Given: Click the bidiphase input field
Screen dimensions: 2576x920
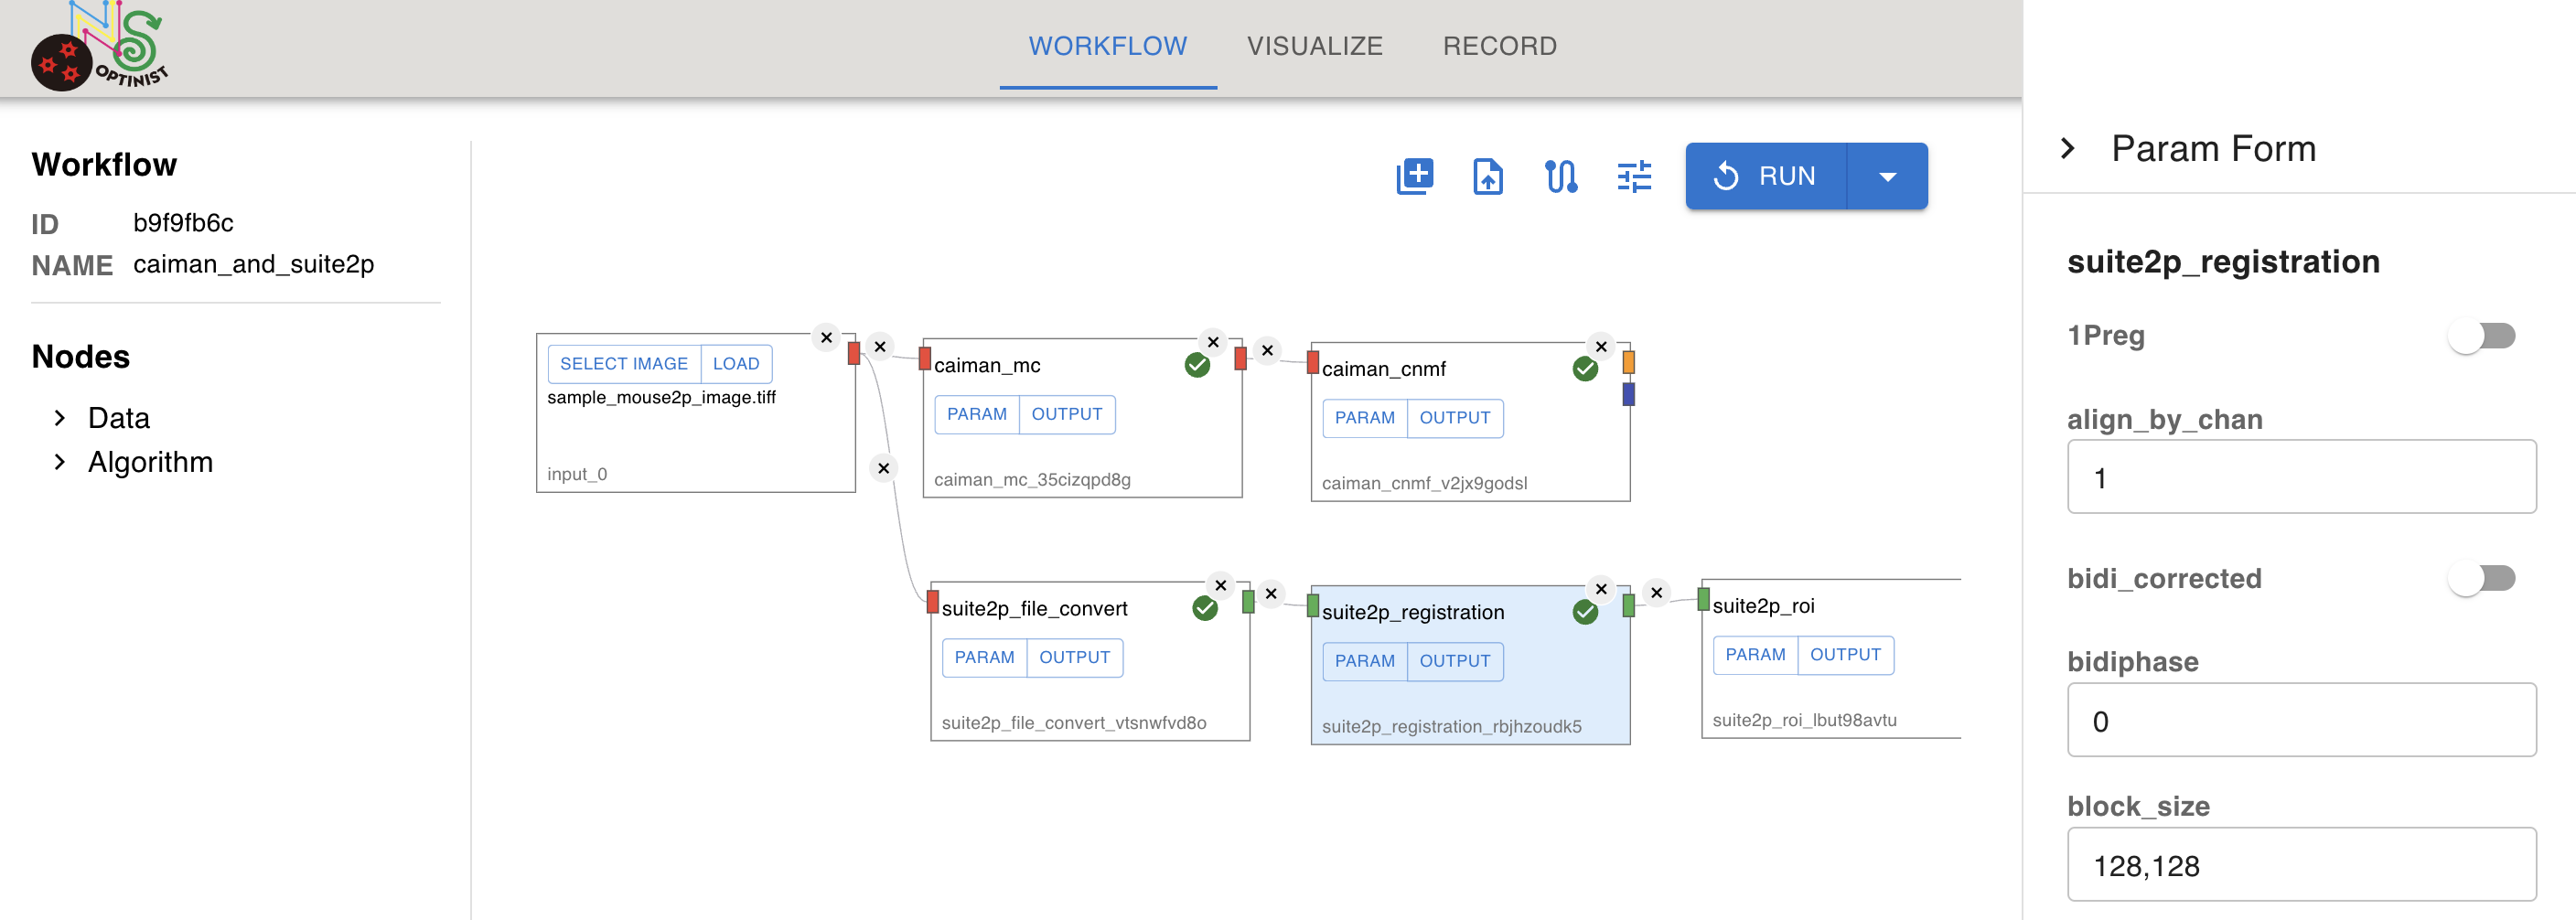Looking at the screenshot, I should (x=2301, y=720).
